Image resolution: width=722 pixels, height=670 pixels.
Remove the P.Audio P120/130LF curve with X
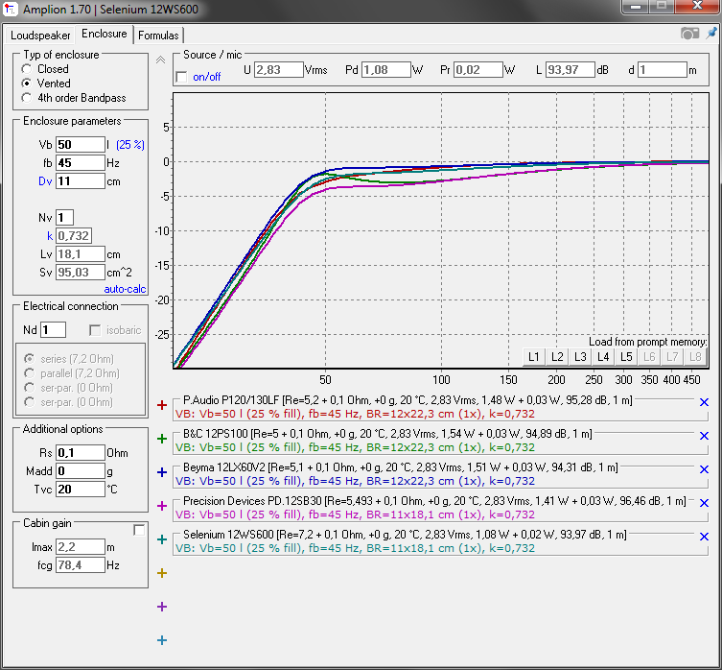click(704, 402)
